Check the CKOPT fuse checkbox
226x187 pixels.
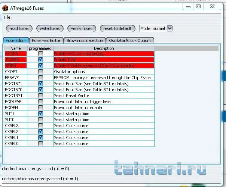[40, 72]
